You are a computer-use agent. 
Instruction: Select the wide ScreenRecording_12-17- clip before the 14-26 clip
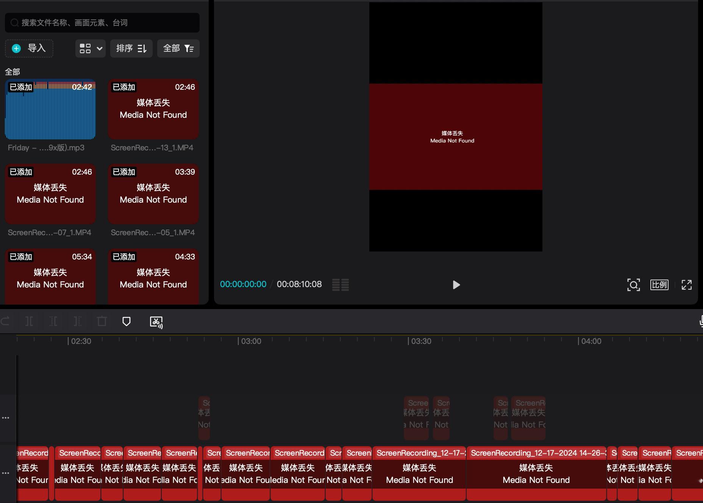coord(419,474)
